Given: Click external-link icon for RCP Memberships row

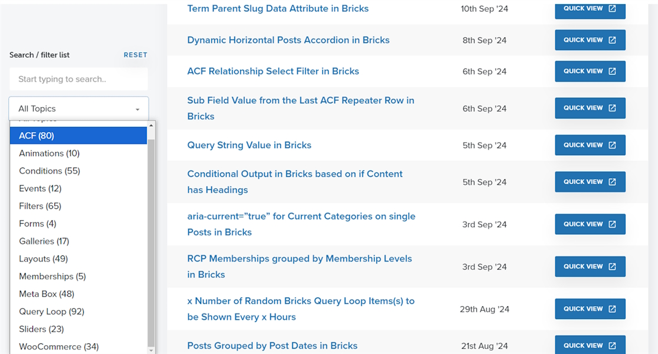Looking at the screenshot, I should pos(612,267).
